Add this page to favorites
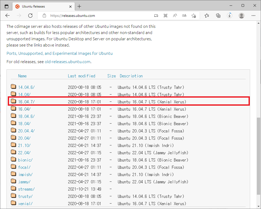The width and height of the screenshot is (261, 209). pos(194,16)
